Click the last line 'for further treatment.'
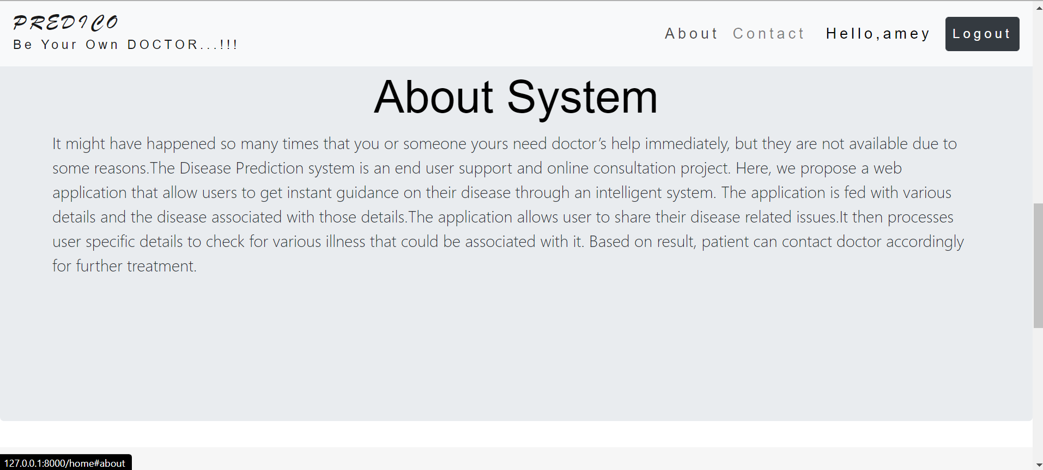Screen dimensions: 1043x470 [x=124, y=266]
